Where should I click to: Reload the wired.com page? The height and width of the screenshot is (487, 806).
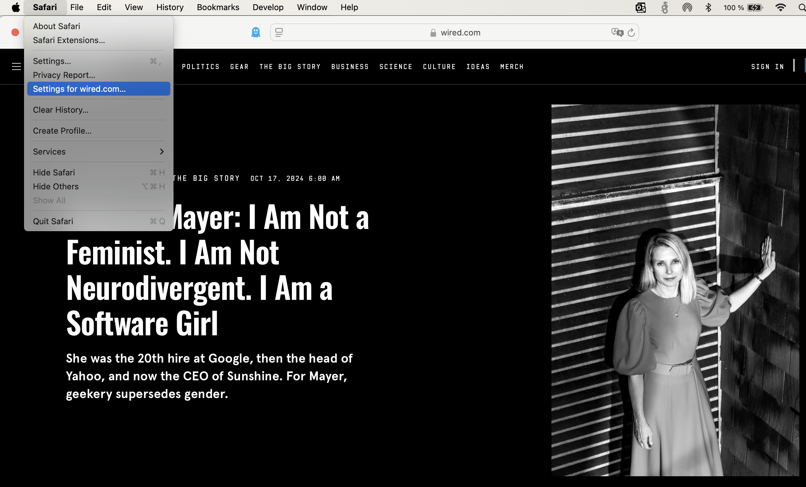(x=631, y=32)
